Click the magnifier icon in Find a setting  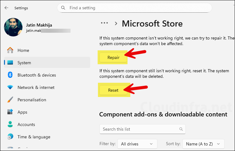pos(63,8)
